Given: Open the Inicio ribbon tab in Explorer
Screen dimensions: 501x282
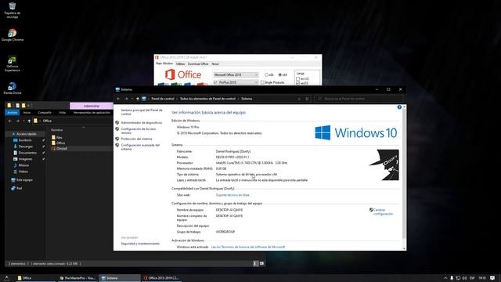Looking at the screenshot, I should pos(27,113).
